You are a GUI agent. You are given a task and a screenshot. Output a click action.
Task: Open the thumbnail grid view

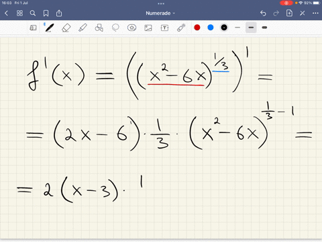pyautogui.click(x=19, y=13)
